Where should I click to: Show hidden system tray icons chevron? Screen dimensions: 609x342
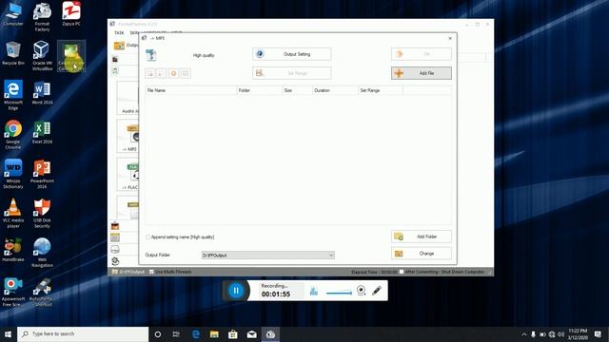coord(524,334)
